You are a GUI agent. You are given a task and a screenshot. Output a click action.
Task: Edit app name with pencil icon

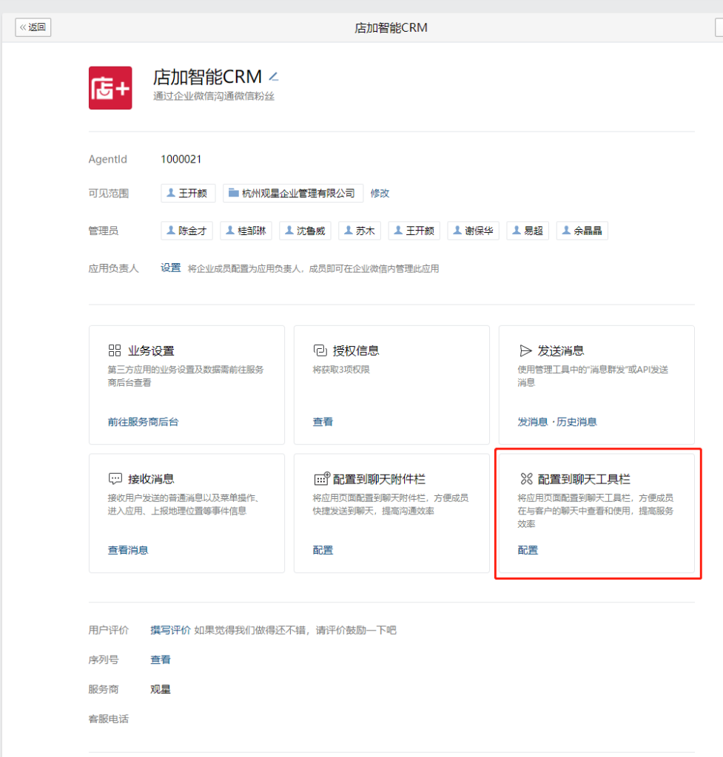click(274, 77)
